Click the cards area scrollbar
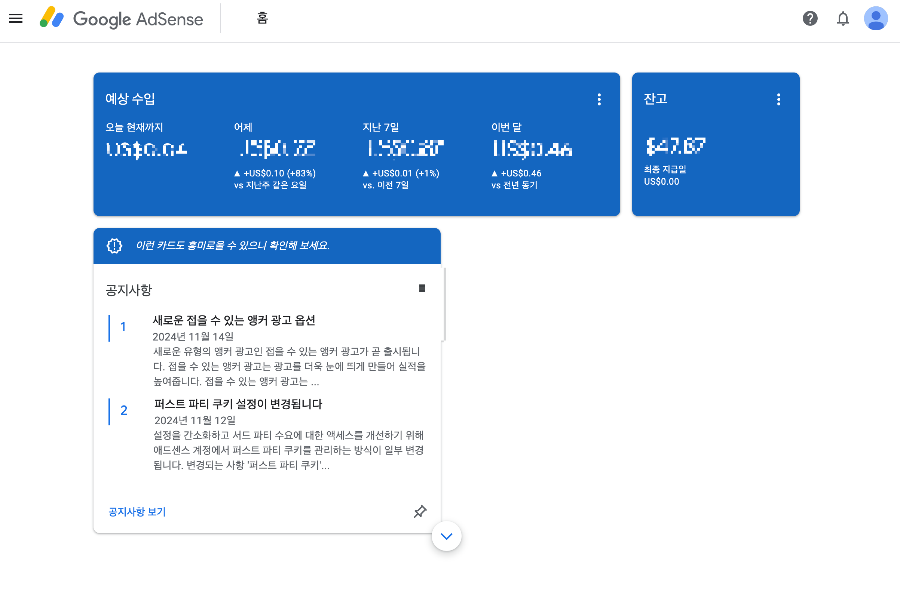Image resolution: width=900 pixels, height=610 pixels. (445, 304)
